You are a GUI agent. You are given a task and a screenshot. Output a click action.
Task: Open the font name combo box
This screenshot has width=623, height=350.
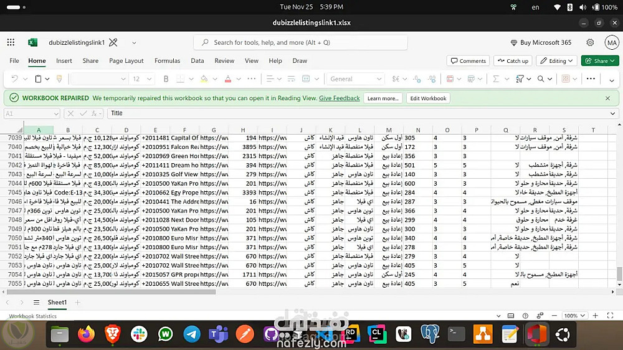[99, 78]
